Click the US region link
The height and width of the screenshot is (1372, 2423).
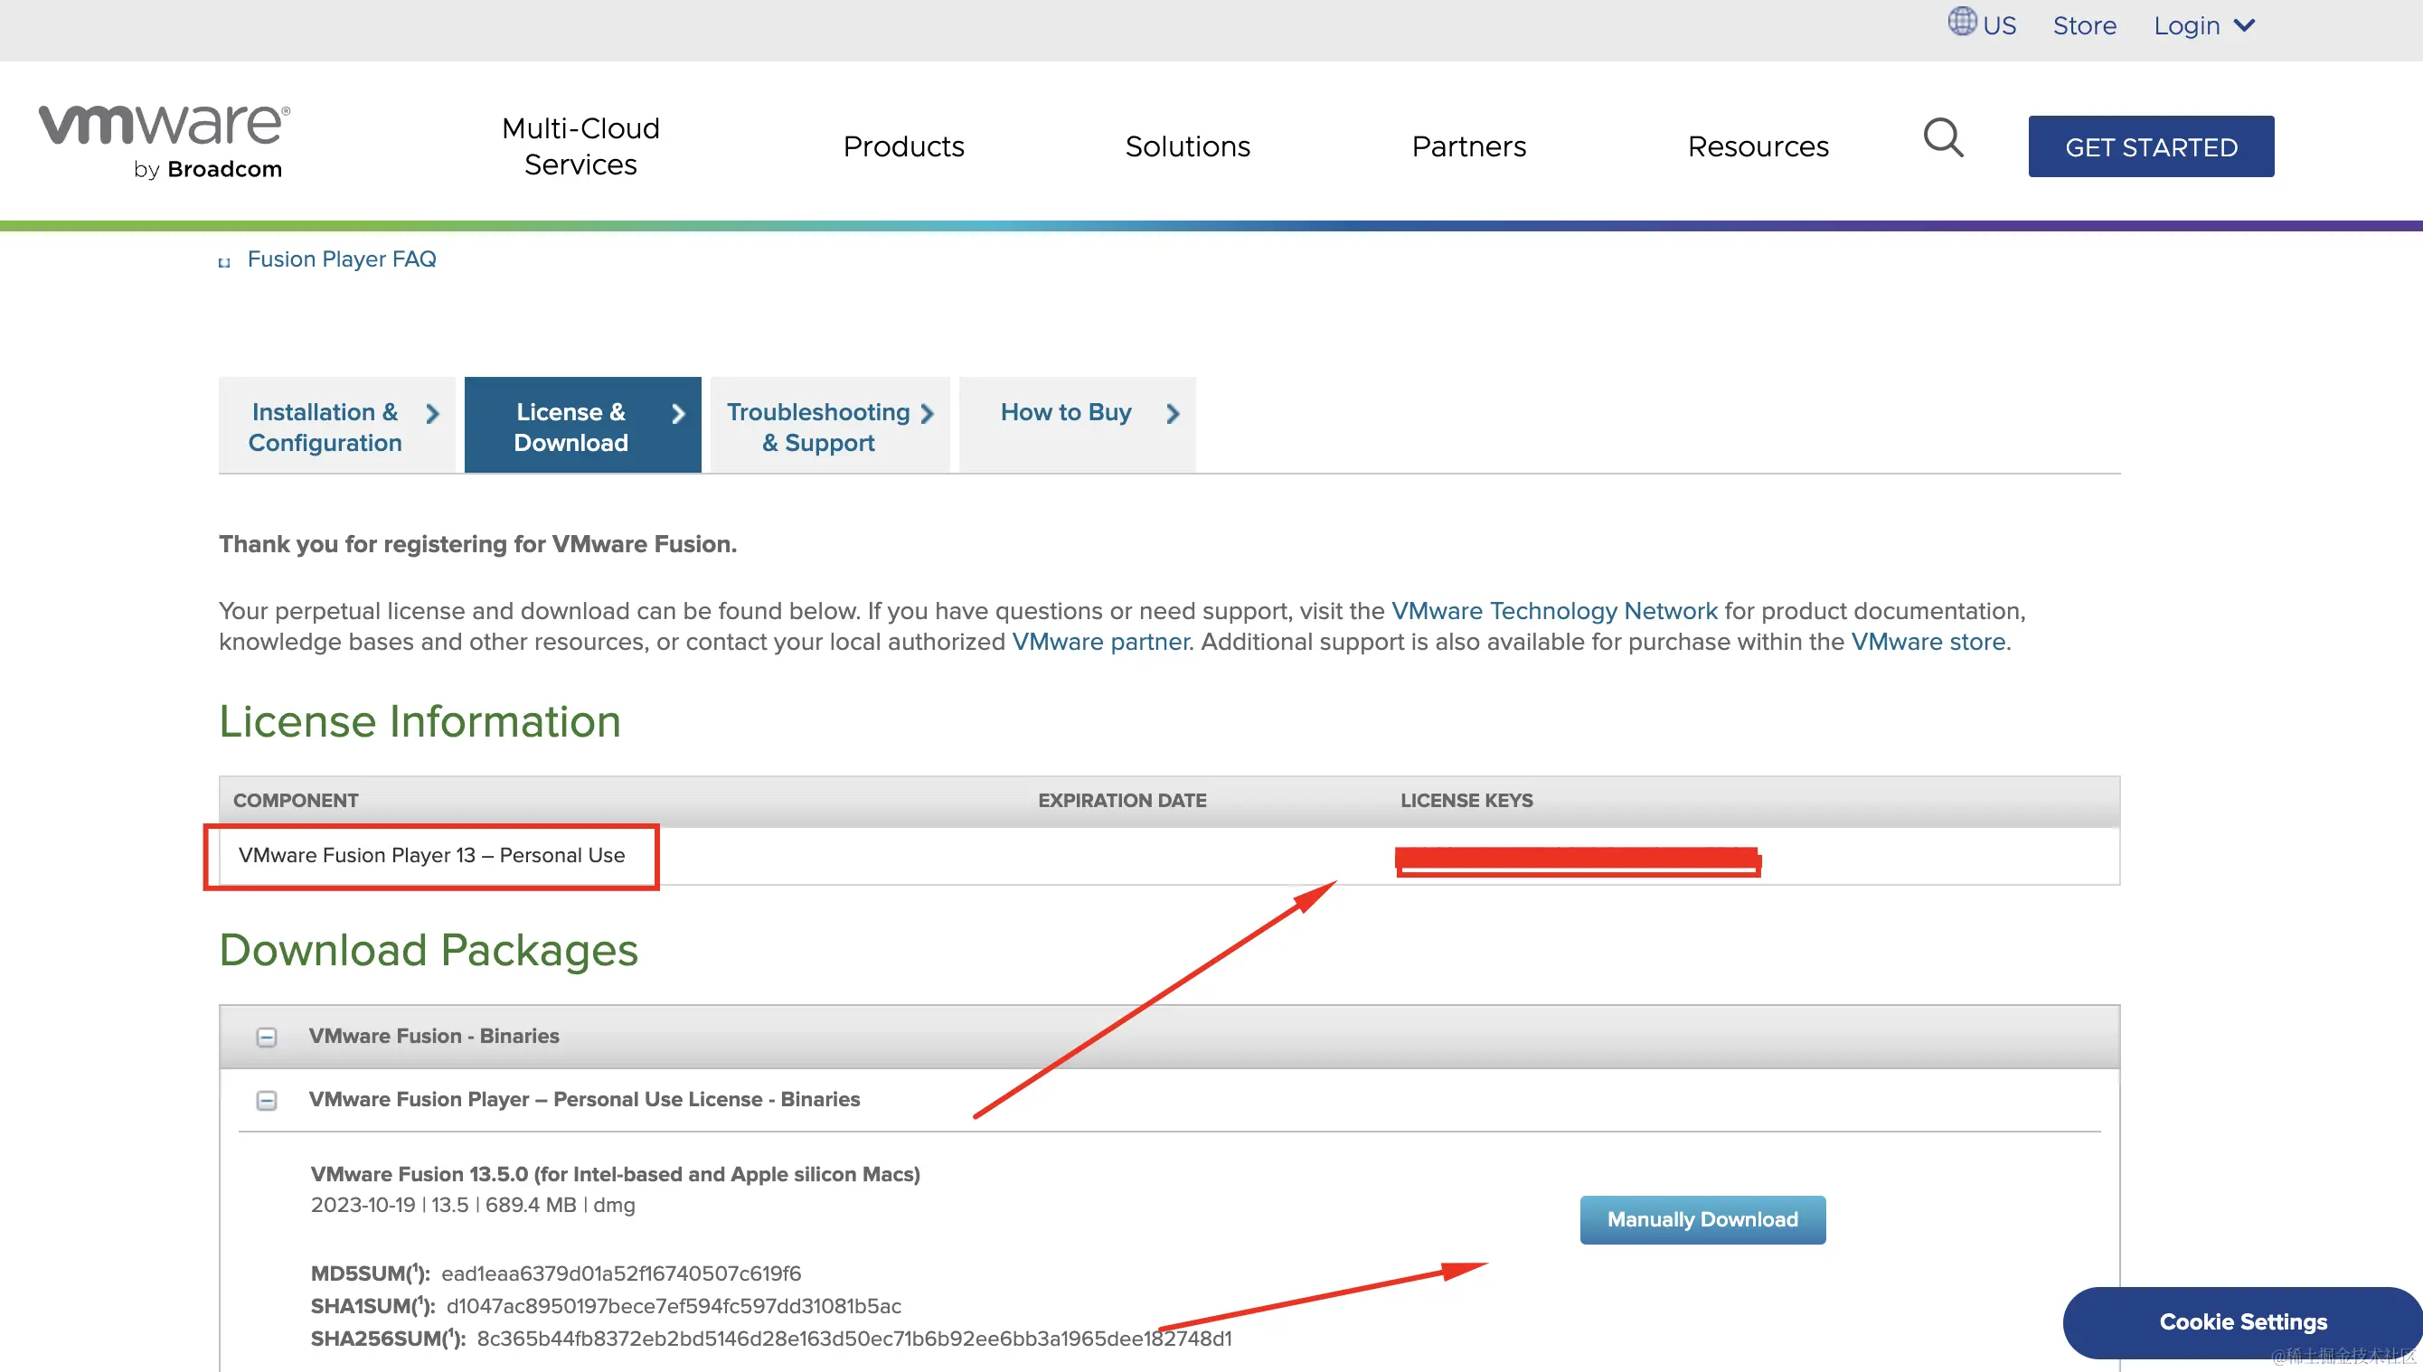coord(1999,25)
